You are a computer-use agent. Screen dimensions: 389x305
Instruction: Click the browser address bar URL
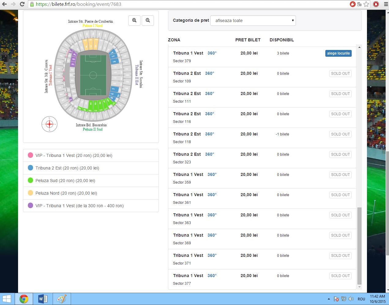(x=78, y=4)
